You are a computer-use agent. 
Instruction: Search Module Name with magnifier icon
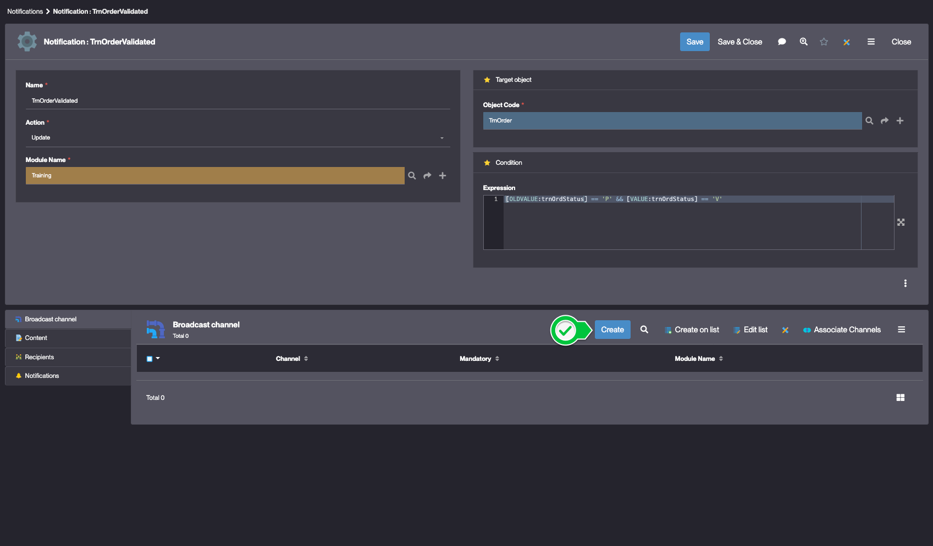412,176
